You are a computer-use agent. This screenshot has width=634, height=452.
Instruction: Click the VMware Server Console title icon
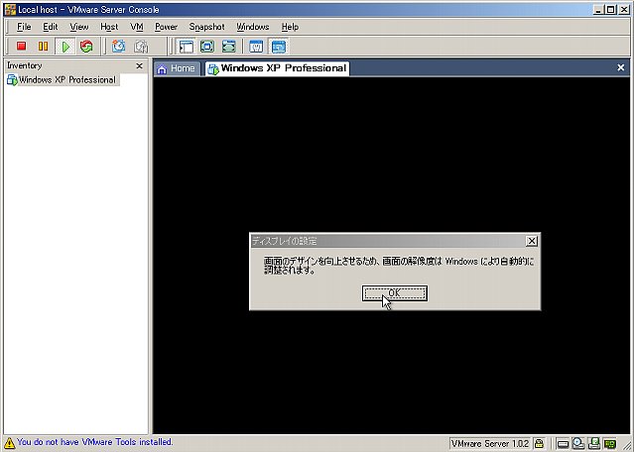pos(11,9)
